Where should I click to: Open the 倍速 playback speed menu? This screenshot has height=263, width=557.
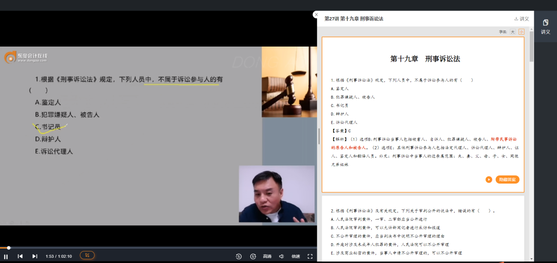coord(295,256)
